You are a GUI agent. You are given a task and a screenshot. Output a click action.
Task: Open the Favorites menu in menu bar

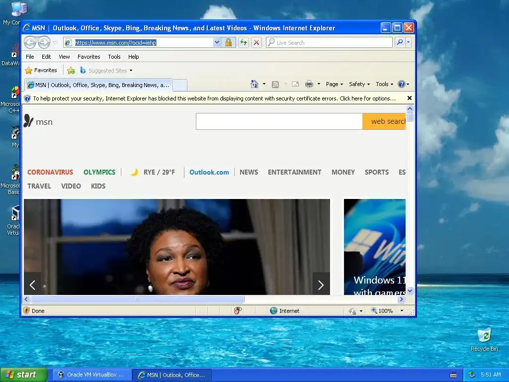click(88, 57)
